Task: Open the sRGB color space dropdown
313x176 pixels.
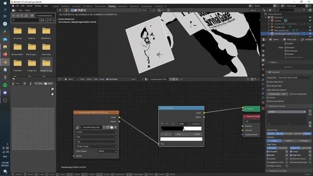Action: (108, 151)
